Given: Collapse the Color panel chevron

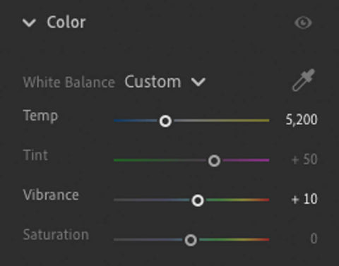Looking at the screenshot, I should click(x=29, y=23).
